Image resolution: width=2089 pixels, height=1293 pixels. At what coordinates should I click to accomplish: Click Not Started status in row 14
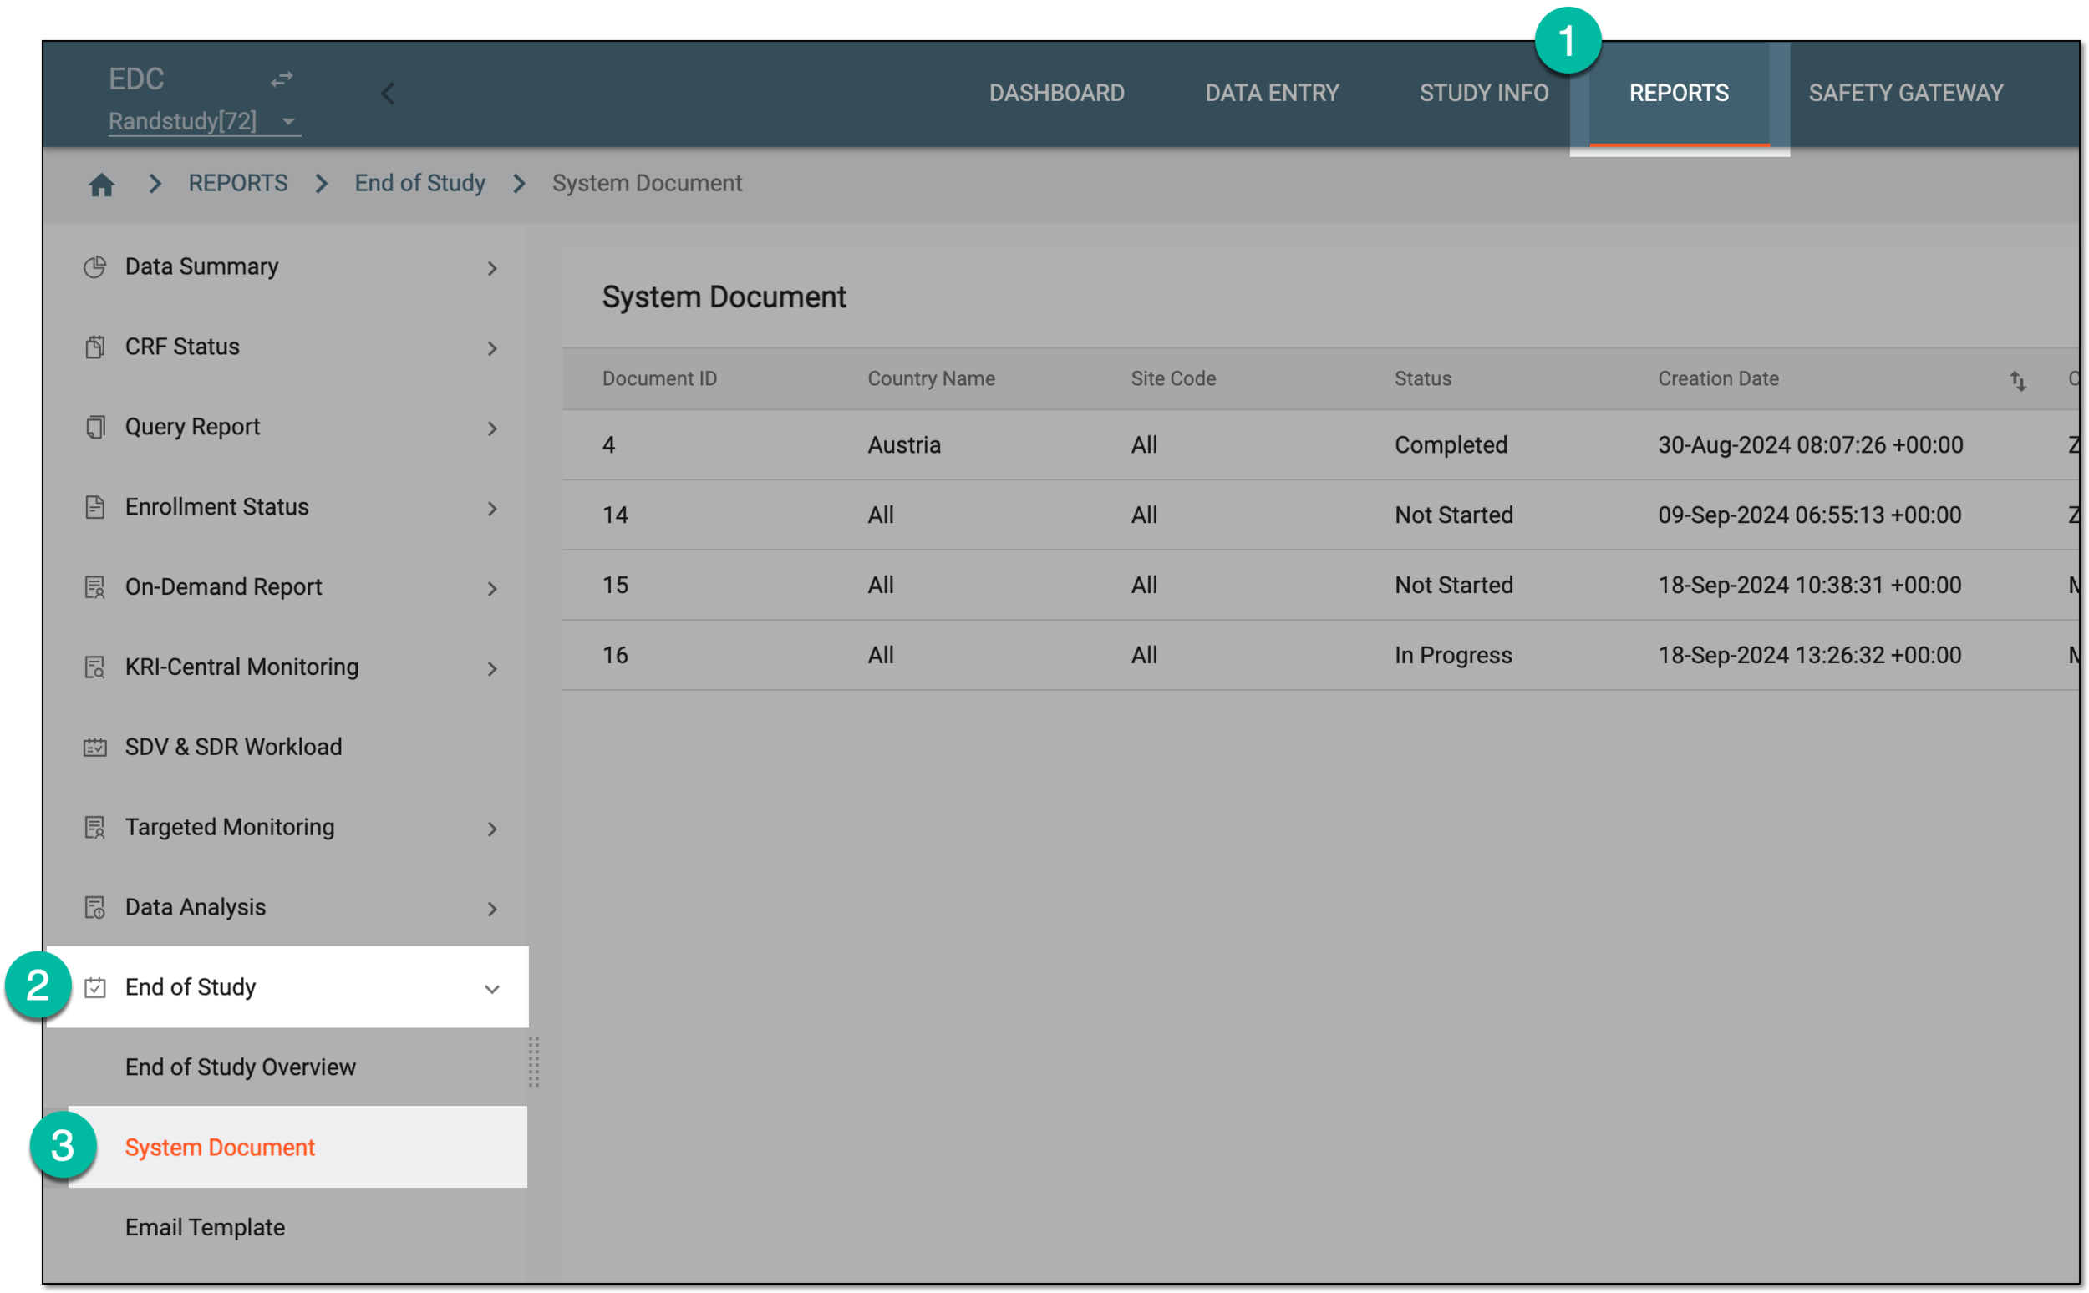[1453, 515]
